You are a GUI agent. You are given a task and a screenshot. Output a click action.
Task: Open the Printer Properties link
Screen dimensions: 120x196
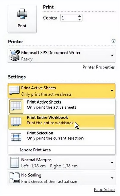tap(98, 67)
